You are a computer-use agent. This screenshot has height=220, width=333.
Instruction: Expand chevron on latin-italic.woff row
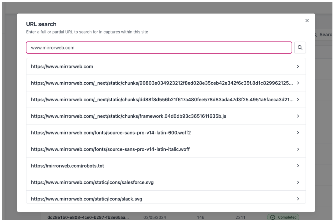pos(298,149)
